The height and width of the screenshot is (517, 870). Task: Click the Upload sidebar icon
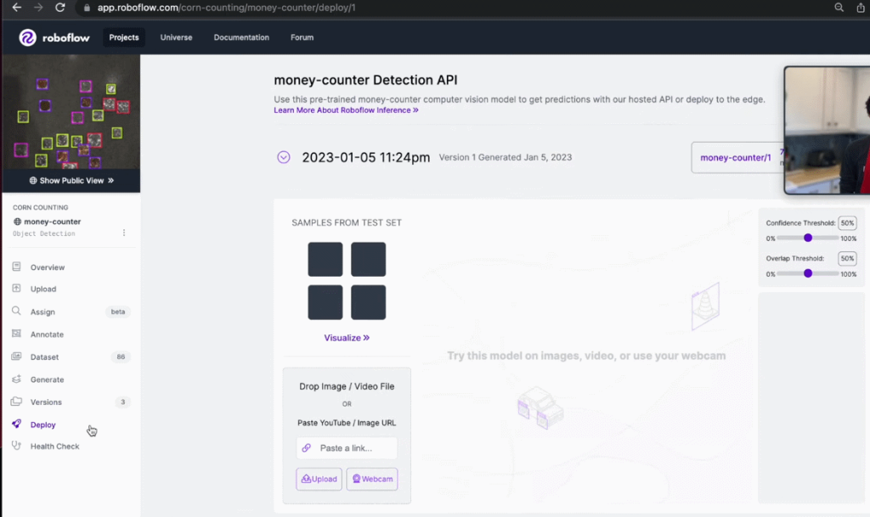tap(17, 288)
